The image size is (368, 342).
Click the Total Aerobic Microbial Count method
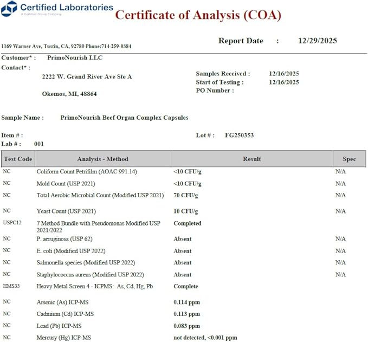pos(100,195)
